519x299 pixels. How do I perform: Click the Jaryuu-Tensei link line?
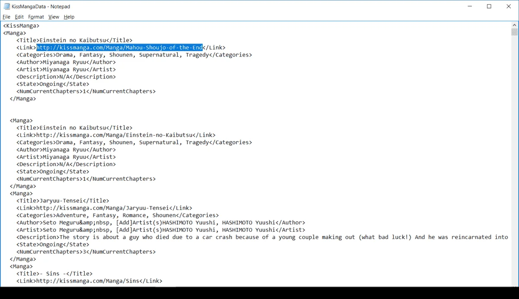[104, 208]
